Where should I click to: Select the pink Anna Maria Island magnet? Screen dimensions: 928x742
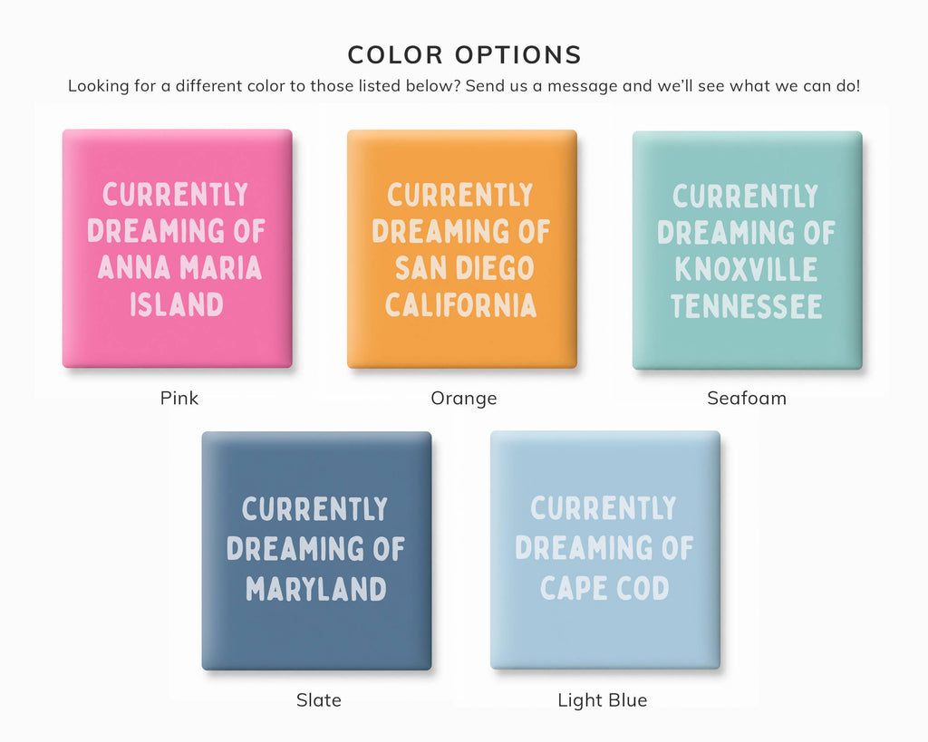pos(177,248)
